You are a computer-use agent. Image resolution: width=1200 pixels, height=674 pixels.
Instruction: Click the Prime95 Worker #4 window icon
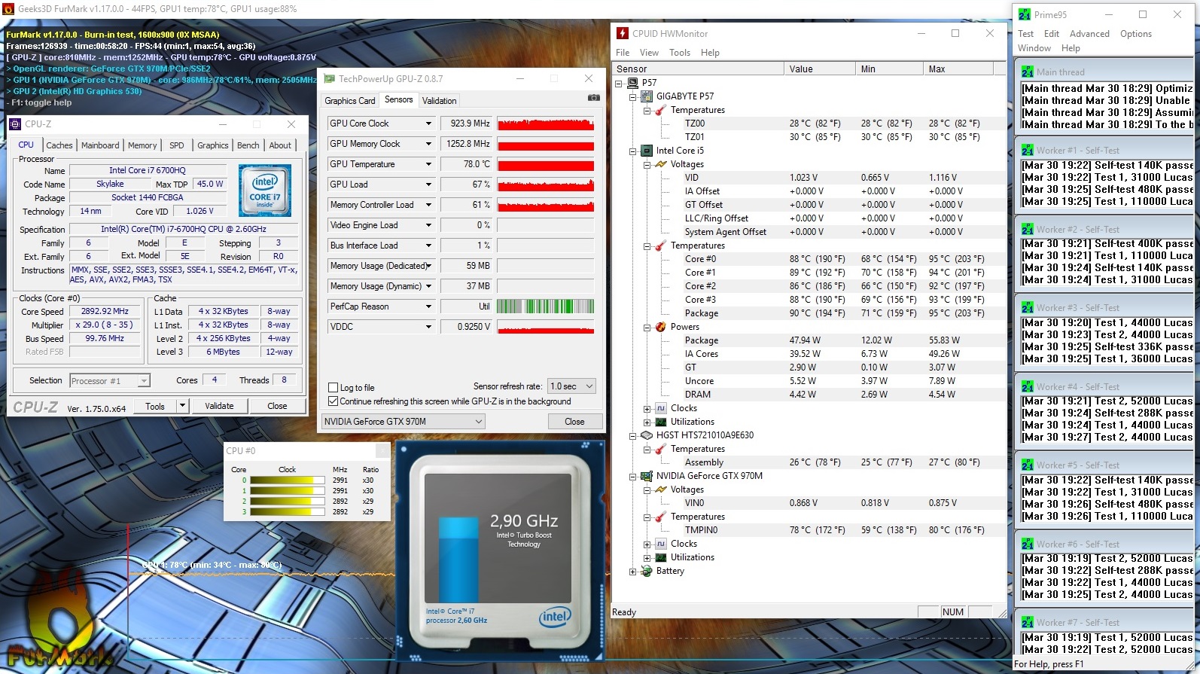(x=1027, y=387)
